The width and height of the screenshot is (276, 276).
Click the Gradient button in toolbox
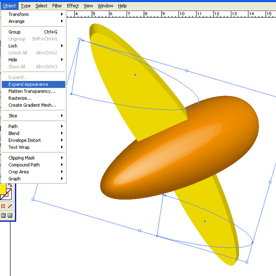coord(3,206)
